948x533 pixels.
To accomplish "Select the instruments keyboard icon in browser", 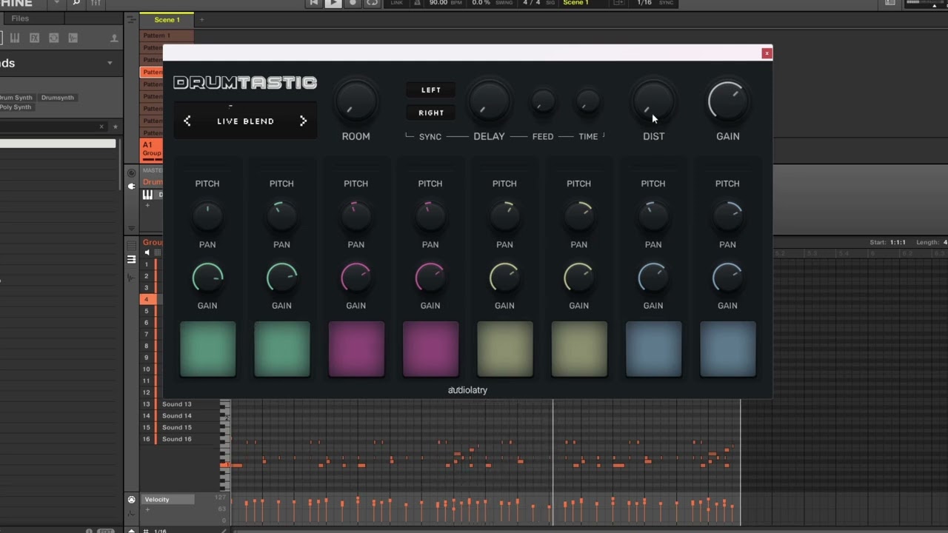I will [15, 38].
